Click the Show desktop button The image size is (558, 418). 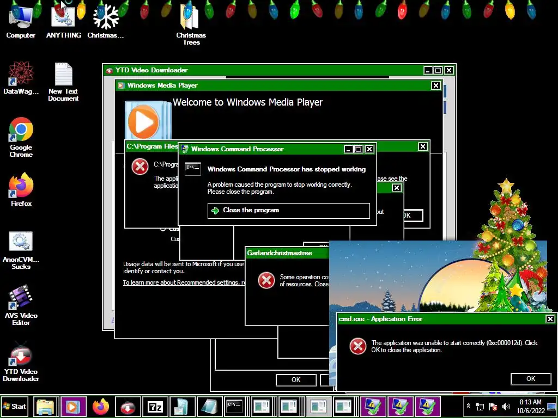(552, 406)
